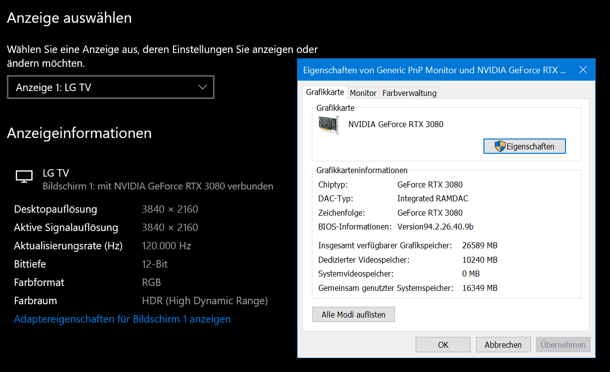610x372 pixels.
Task: Click the 16349 MB shared memory value
Action: (479, 288)
